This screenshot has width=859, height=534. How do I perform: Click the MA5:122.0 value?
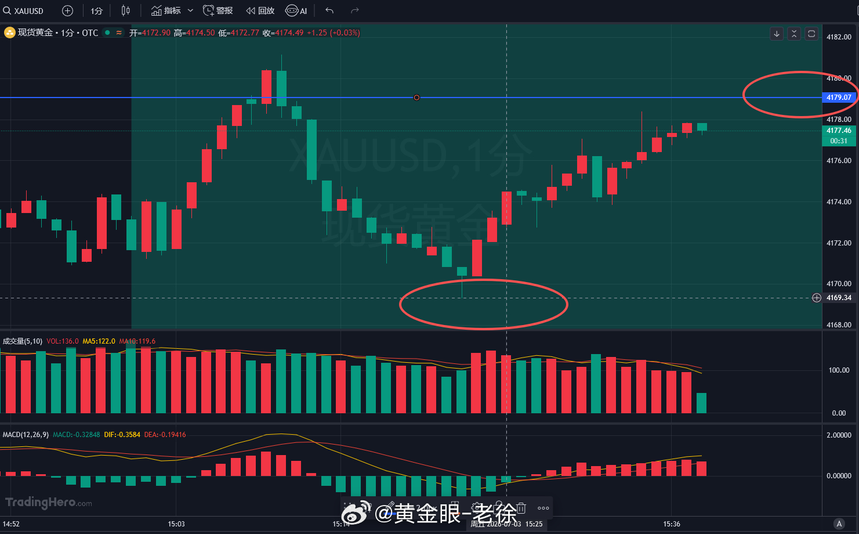pyautogui.click(x=99, y=341)
